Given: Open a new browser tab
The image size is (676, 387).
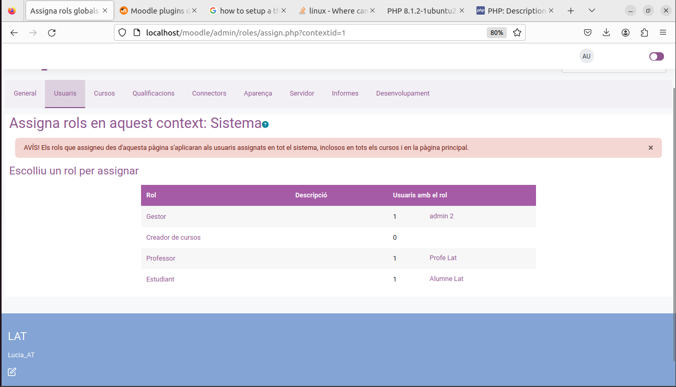Looking at the screenshot, I should coord(570,10).
